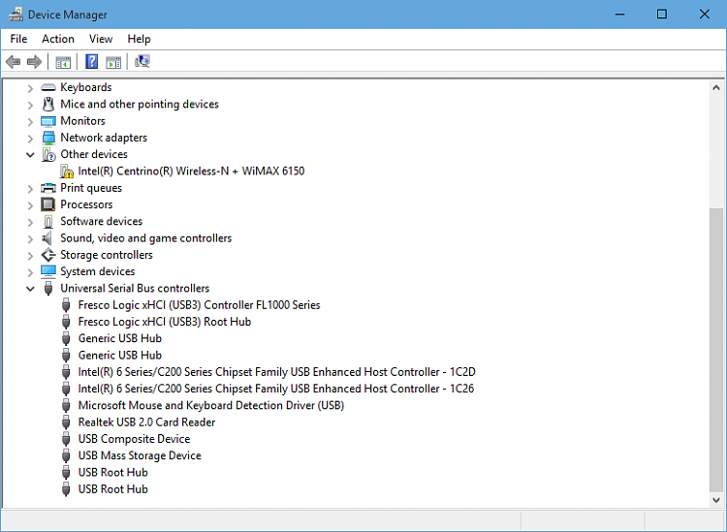727x532 pixels.
Task: Click the Device Manager title bar icon
Action: (x=16, y=15)
